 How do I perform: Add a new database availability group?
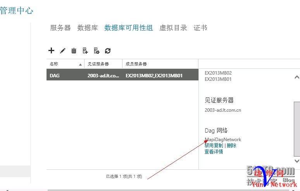(51, 51)
